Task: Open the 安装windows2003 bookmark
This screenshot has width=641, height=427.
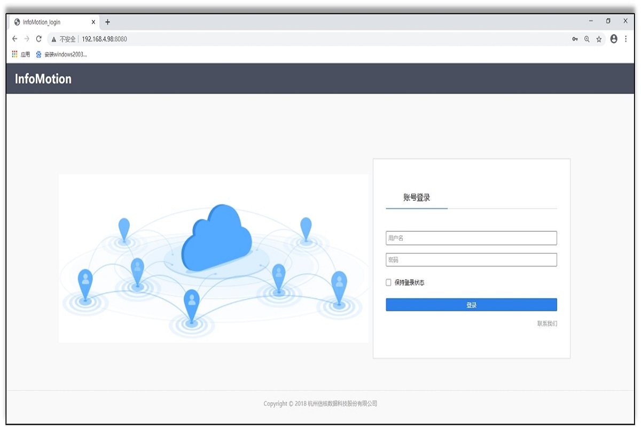Action: click(x=61, y=54)
